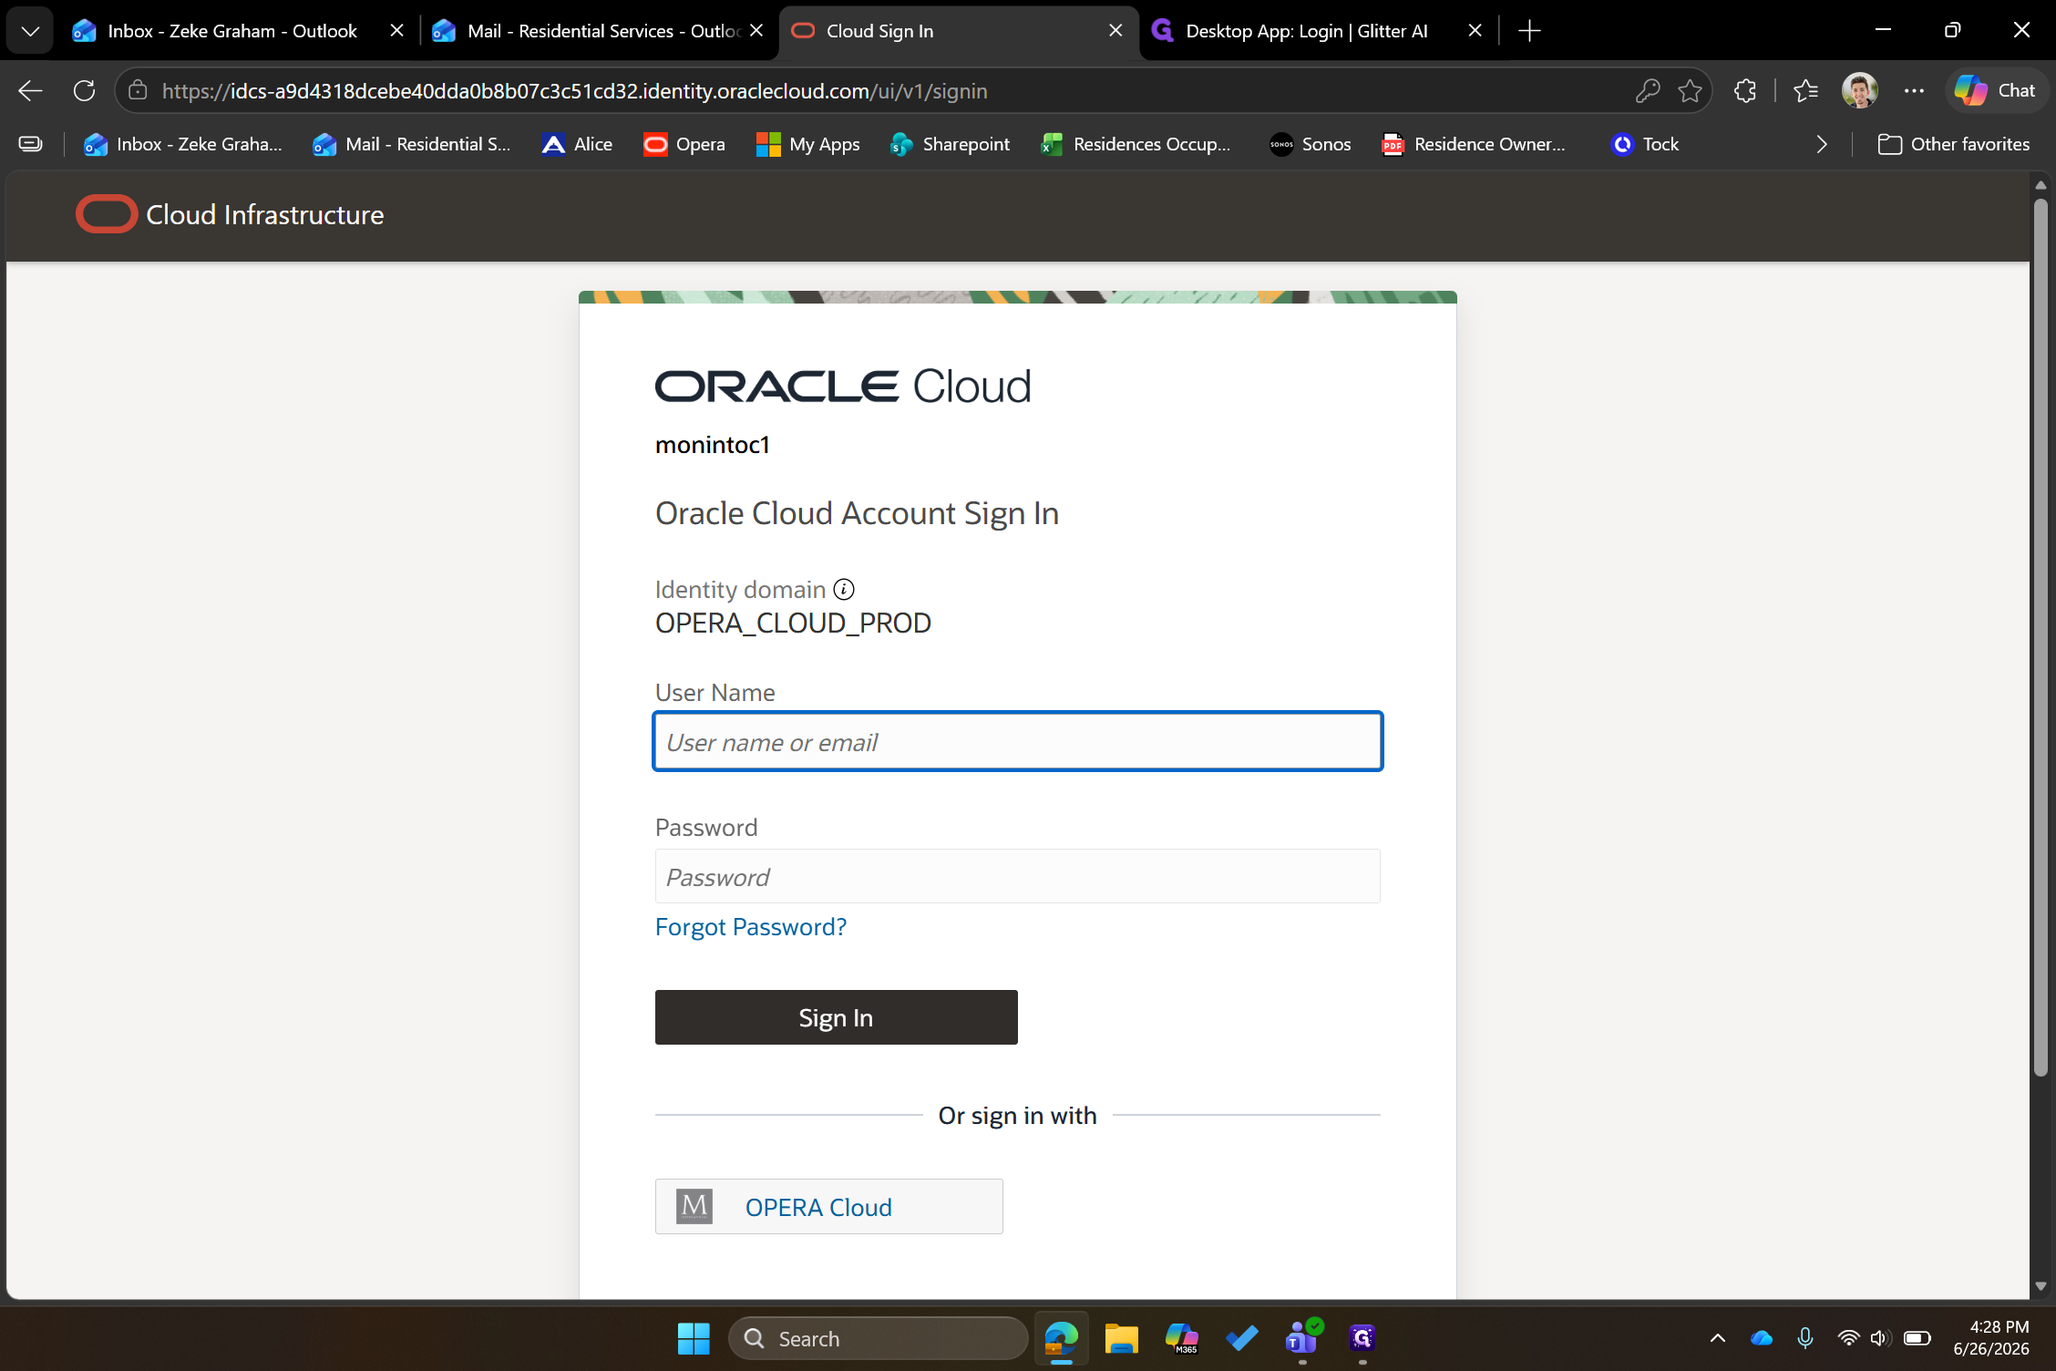Open Residence Owner... PDF bookmark
The image size is (2056, 1371).
point(1474,144)
